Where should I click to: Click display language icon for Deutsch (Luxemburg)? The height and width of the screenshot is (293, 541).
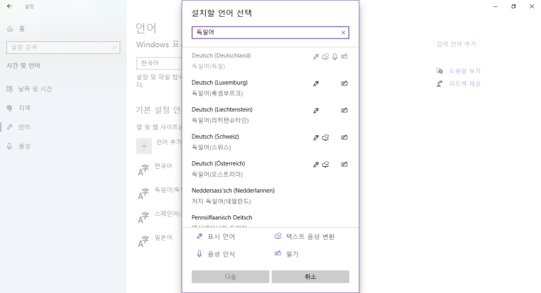(316, 83)
